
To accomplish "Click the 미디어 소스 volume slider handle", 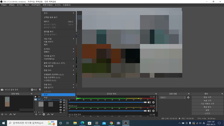I will (145, 111).
